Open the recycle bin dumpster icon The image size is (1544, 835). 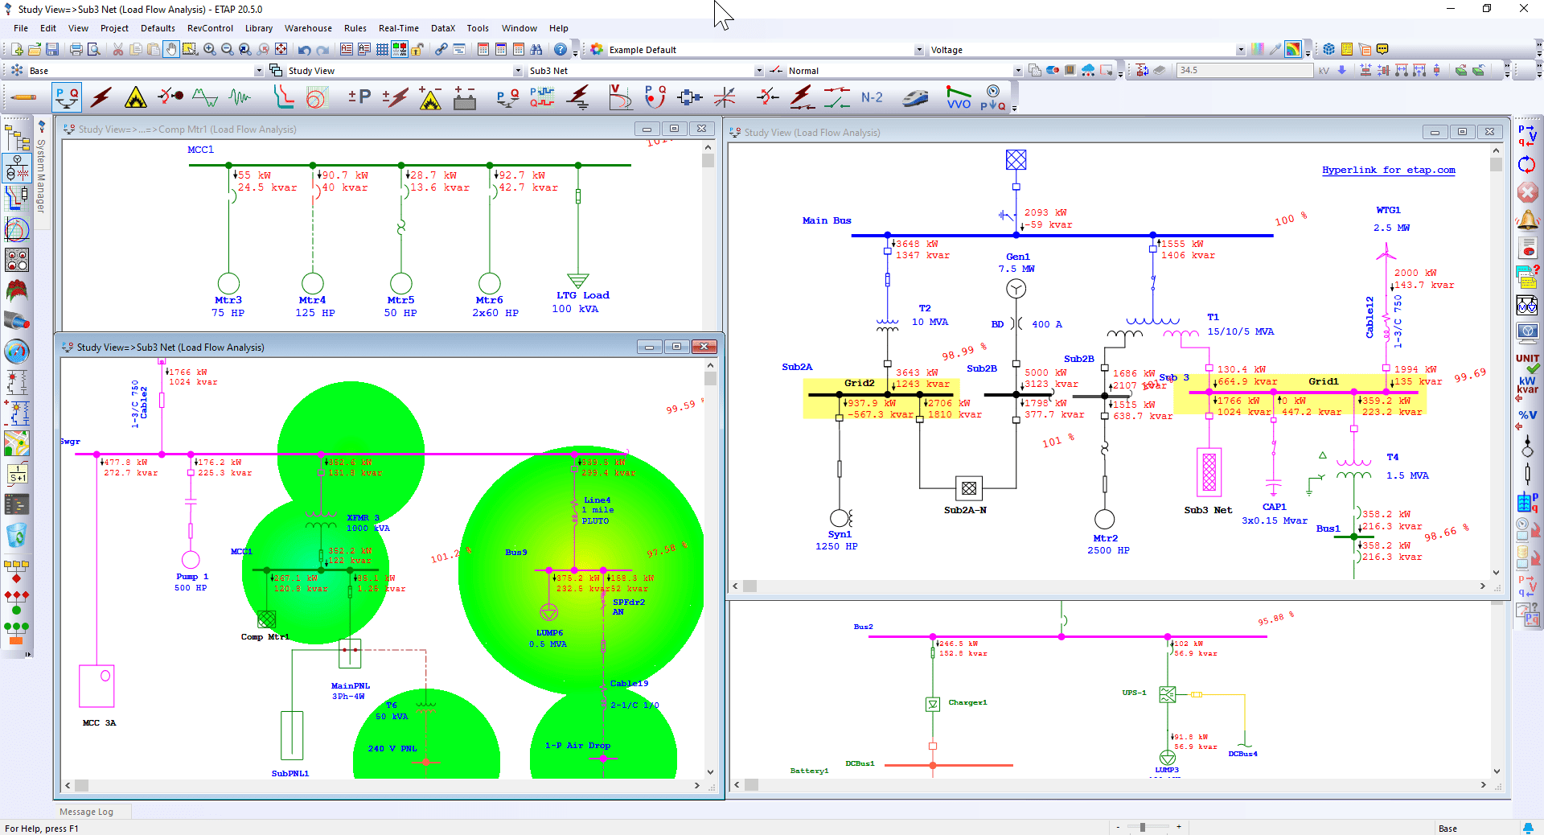[17, 535]
